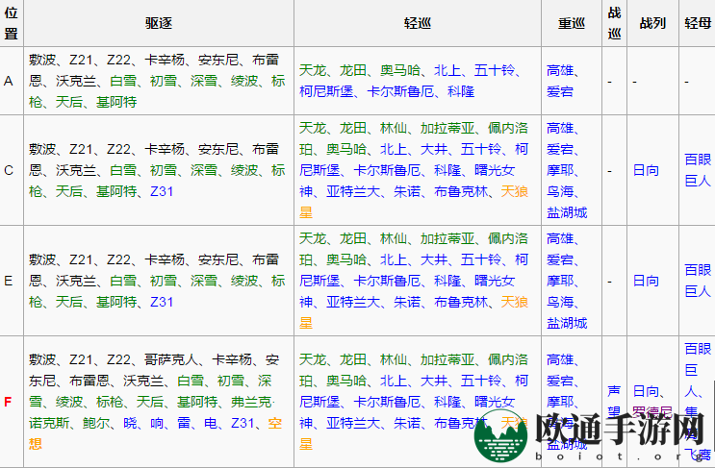Open Z31 link in row C destroyers
Image resolution: width=715 pixels, height=468 pixels.
162,191
